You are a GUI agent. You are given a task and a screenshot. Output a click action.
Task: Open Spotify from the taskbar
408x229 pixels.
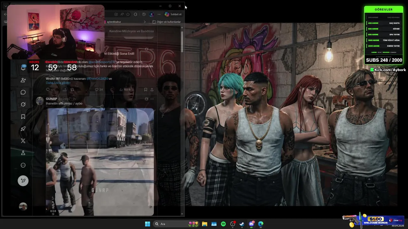[x=223, y=224]
